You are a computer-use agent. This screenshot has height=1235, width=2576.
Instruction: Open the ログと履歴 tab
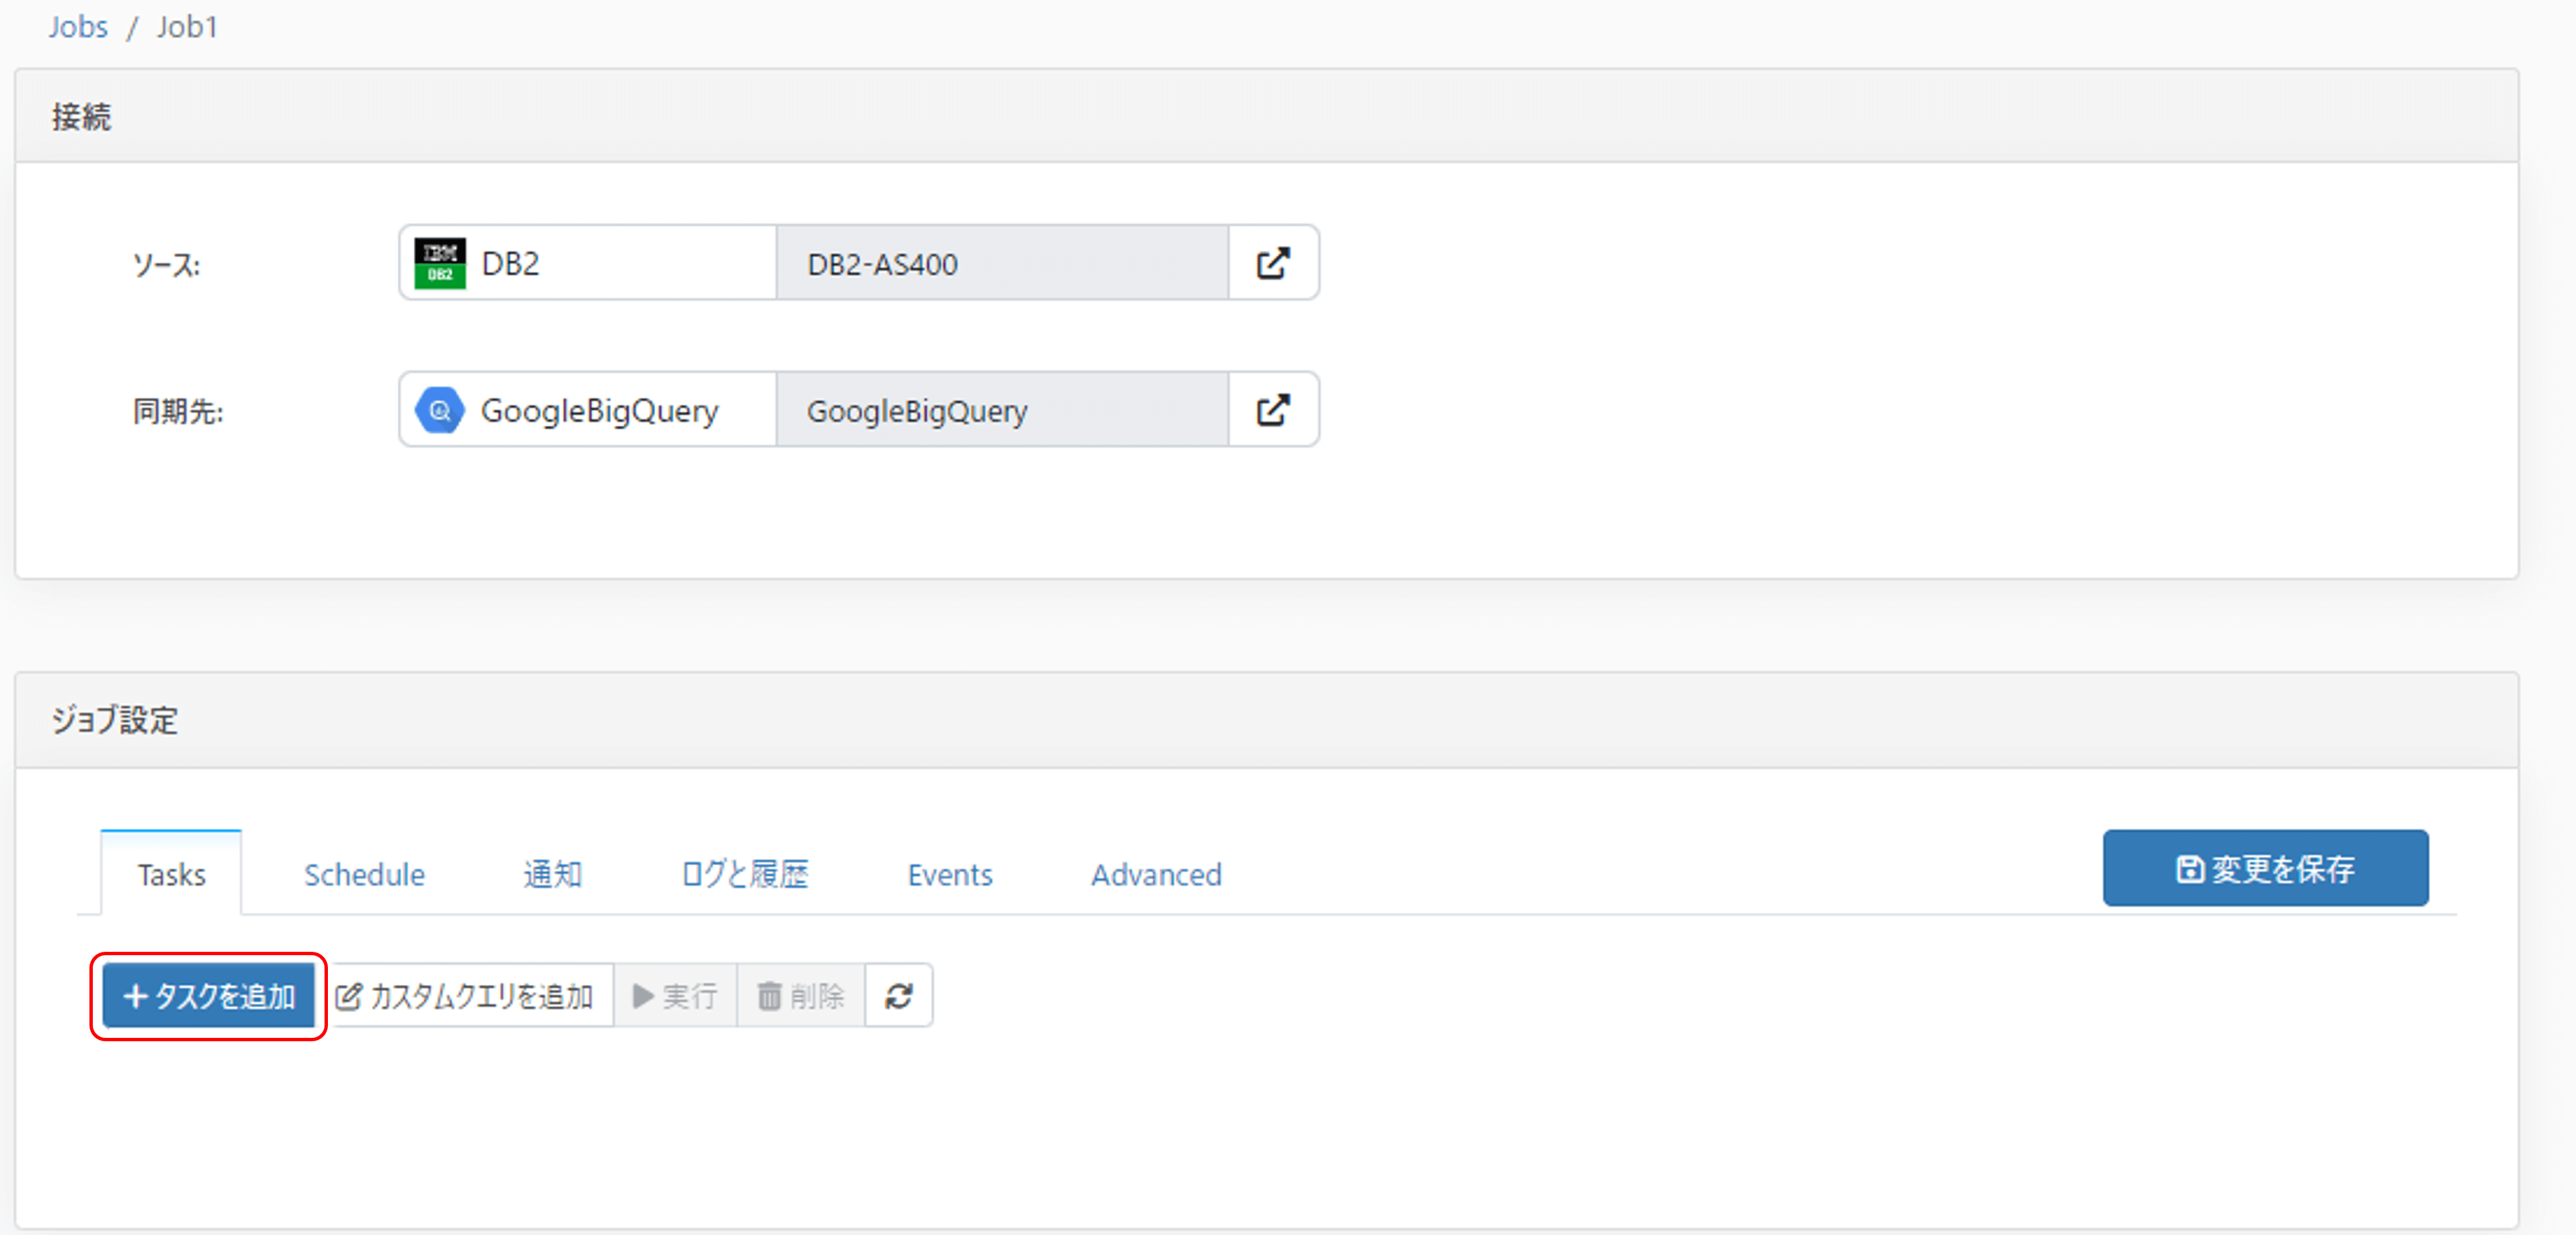745,875
